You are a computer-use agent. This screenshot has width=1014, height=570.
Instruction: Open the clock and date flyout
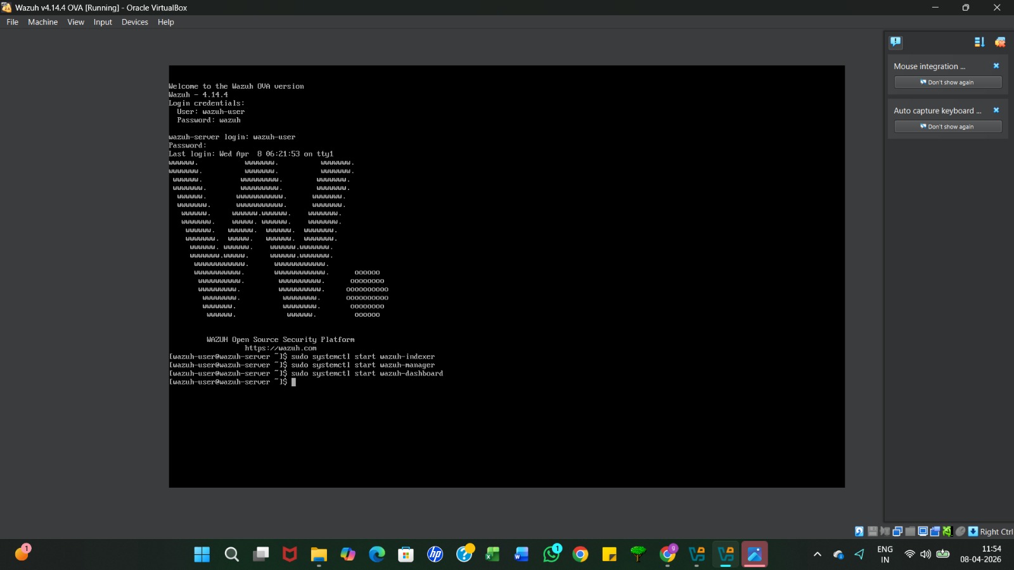pos(981,555)
